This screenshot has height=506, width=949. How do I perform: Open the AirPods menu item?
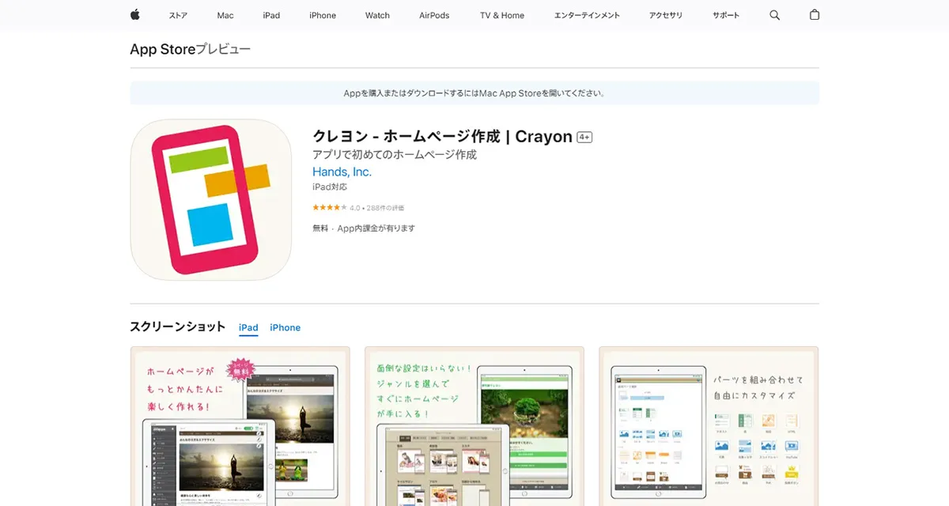[x=434, y=15]
